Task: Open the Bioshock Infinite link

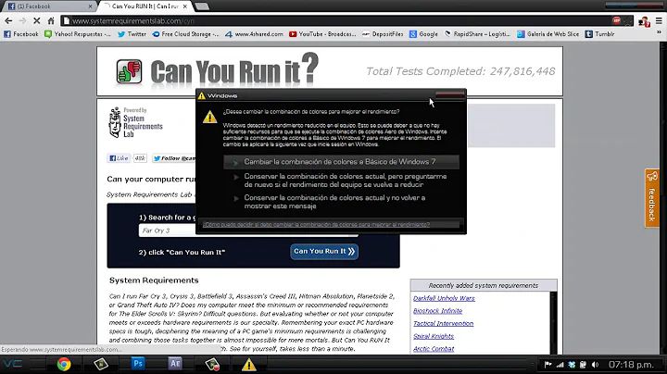Action: click(x=437, y=311)
